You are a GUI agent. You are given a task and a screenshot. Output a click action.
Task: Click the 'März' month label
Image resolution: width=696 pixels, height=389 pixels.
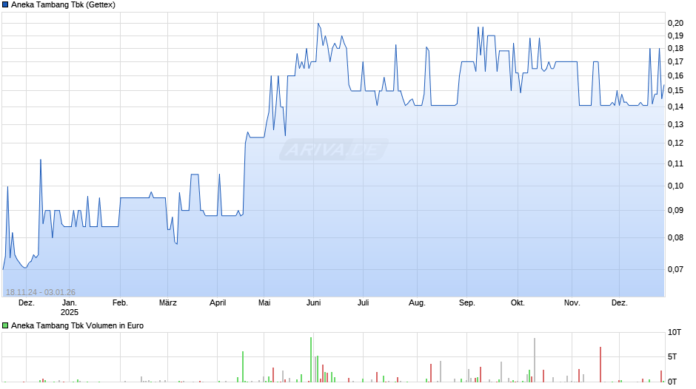168,303
